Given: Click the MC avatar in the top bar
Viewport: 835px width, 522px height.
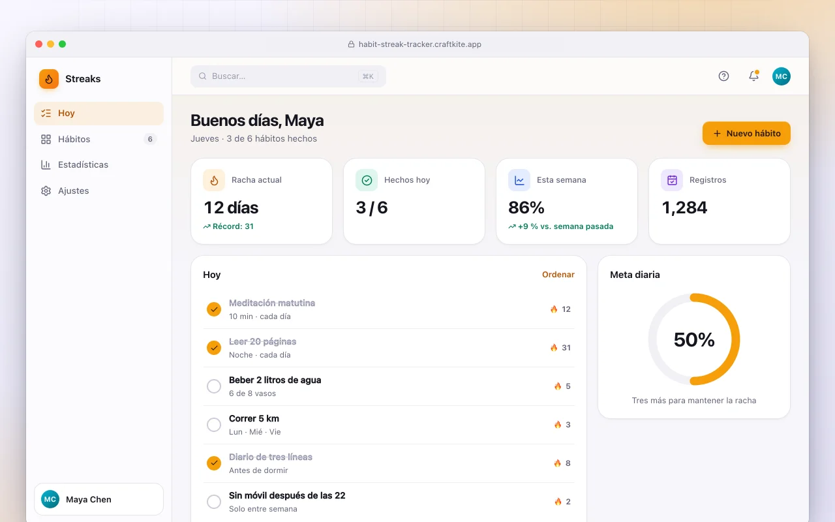Looking at the screenshot, I should point(782,76).
